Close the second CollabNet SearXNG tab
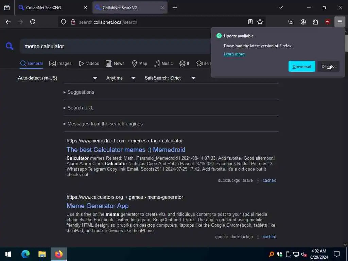This screenshot has width=348, height=261. (x=162, y=7)
